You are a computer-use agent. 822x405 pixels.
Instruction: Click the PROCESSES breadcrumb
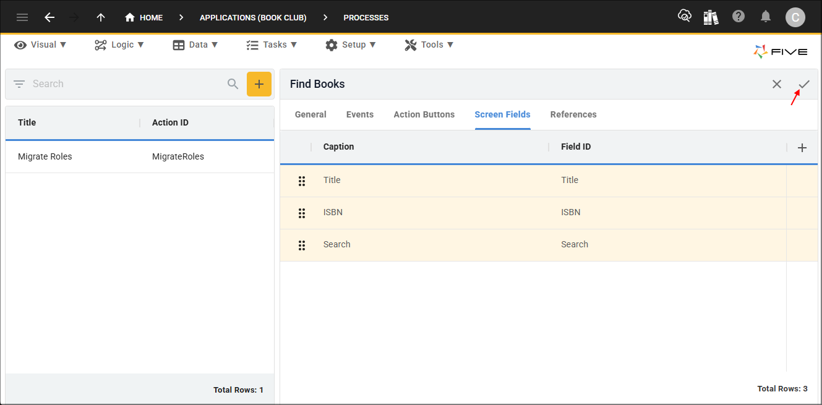pos(366,17)
